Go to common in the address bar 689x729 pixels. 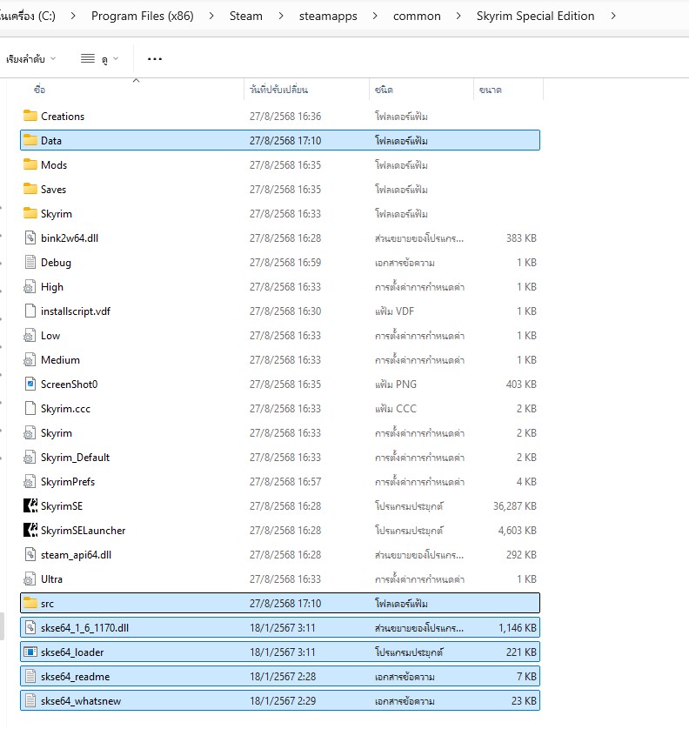click(x=417, y=16)
